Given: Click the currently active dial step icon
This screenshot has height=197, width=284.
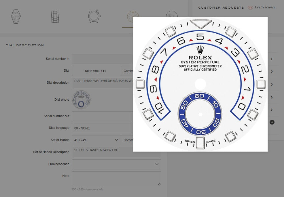Looking at the screenshot, I should coord(132,16).
